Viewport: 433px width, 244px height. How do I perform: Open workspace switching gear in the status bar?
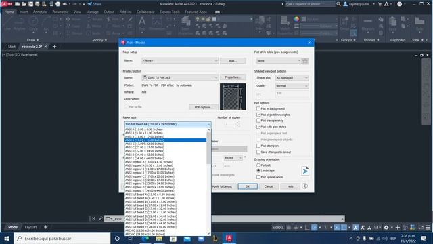tap(386, 228)
